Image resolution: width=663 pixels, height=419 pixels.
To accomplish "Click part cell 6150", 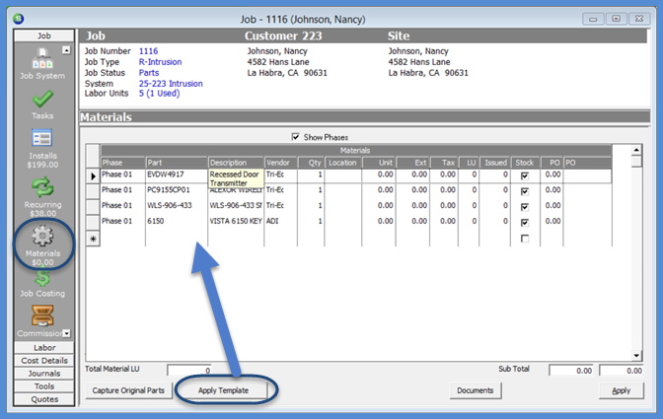I will point(177,221).
